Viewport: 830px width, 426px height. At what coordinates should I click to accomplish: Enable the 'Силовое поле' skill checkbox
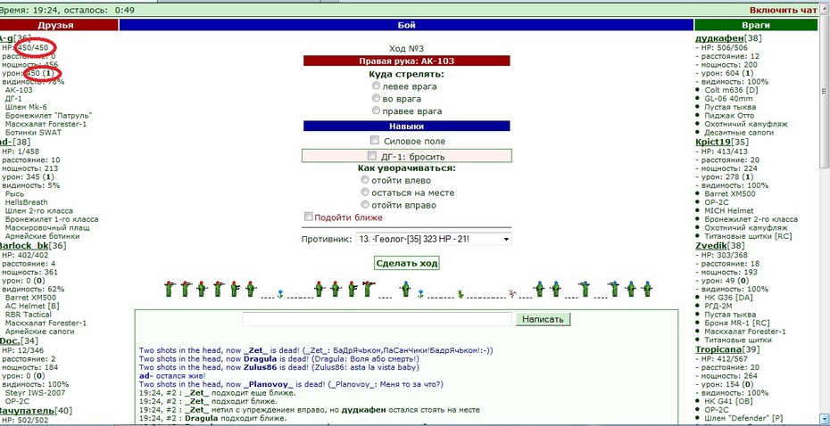[375, 141]
